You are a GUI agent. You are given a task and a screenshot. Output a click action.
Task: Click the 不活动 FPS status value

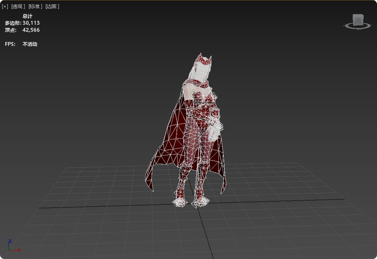click(x=30, y=44)
